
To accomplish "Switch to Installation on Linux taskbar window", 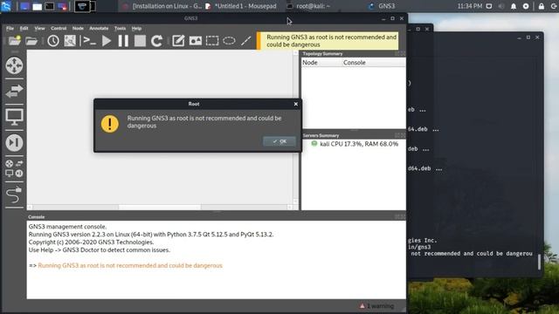I will (162, 6).
